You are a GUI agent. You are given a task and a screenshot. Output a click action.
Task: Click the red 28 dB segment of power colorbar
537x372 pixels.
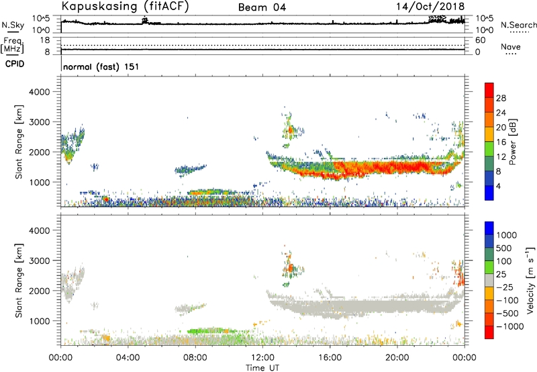point(489,91)
